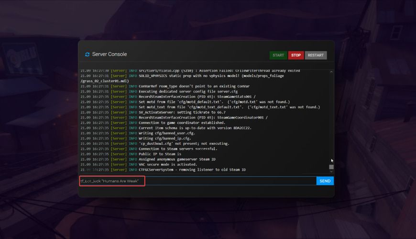Click the console scrollbar thumb
416x239 pixels.
331,167
